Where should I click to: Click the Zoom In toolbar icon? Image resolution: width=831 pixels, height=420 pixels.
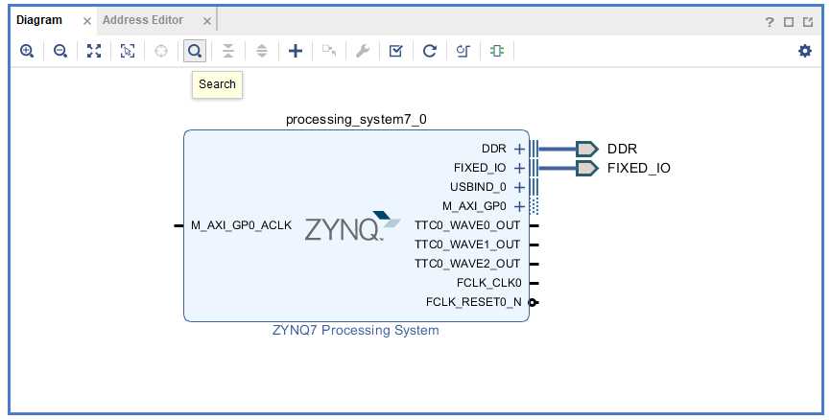coord(27,51)
